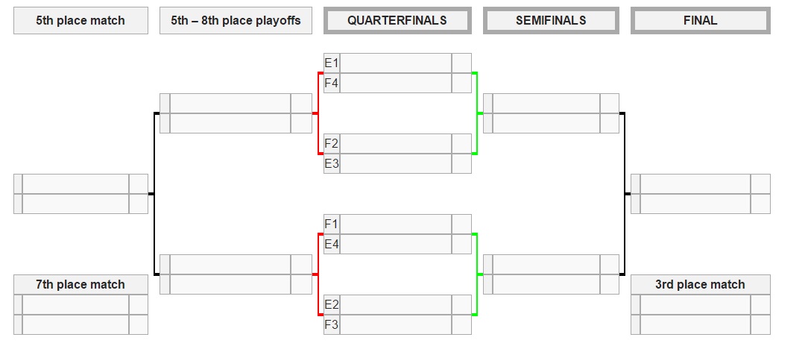Select the SEMIFINALS header
Screen dimensions: 808x349
(551, 21)
